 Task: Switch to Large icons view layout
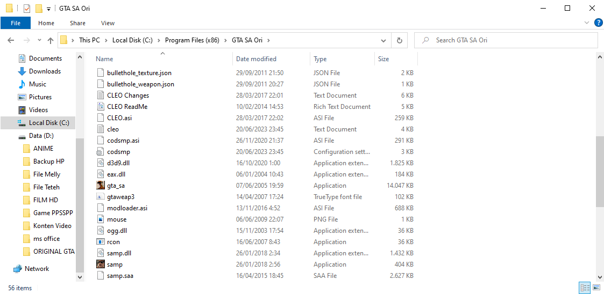pyautogui.click(x=596, y=288)
